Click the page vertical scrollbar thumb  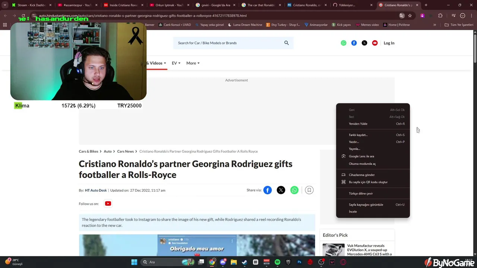(475, 48)
